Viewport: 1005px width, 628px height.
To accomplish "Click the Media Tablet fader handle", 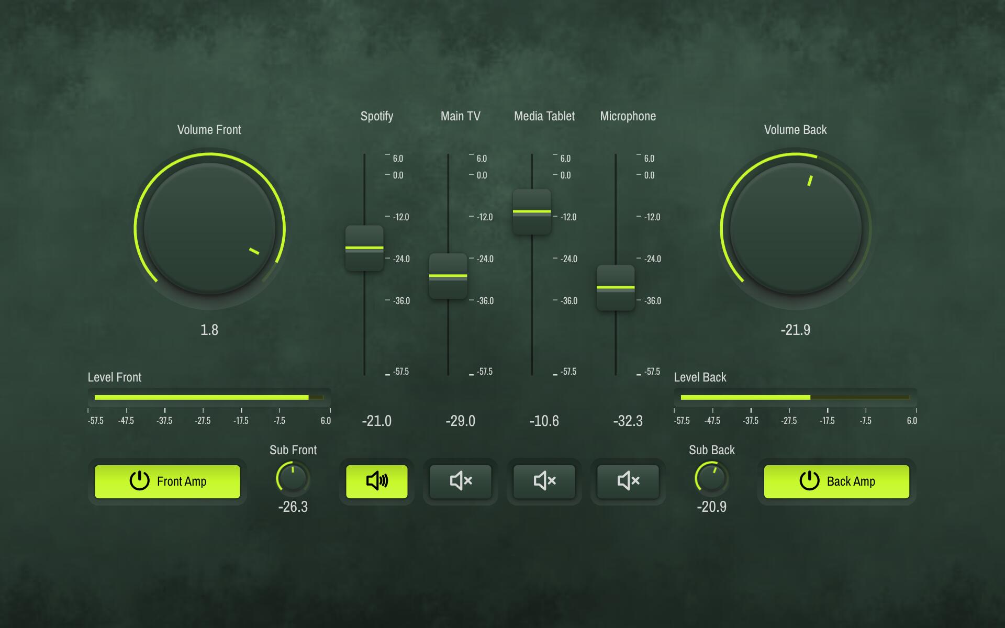I will (x=532, y=212).
